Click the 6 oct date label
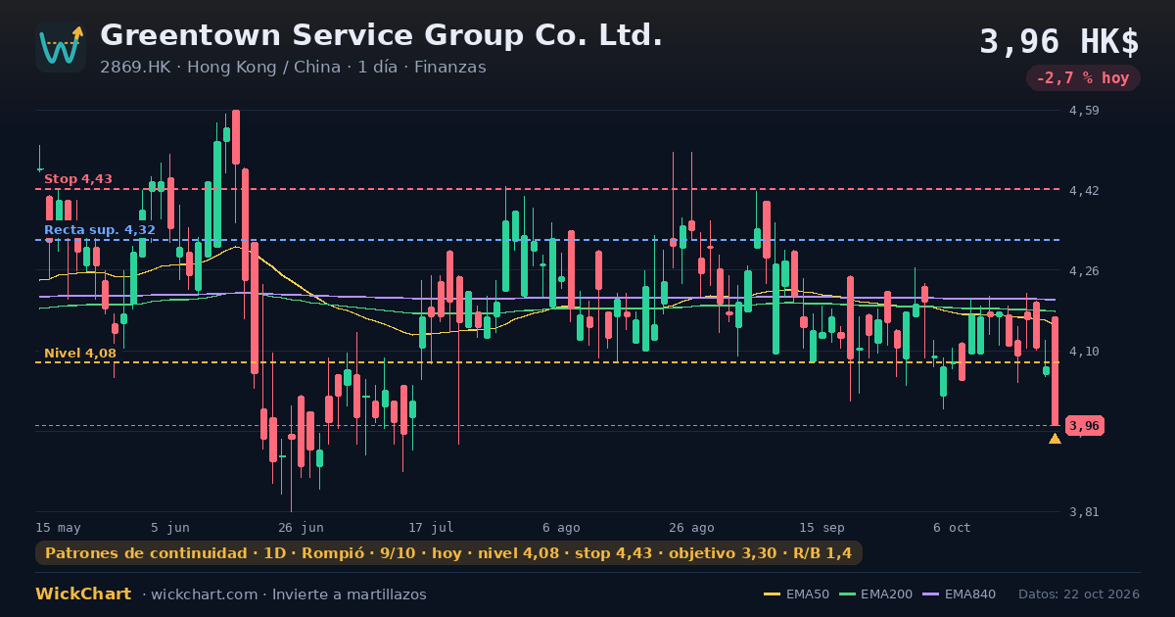1175x617 pixels. coord(952,528)
